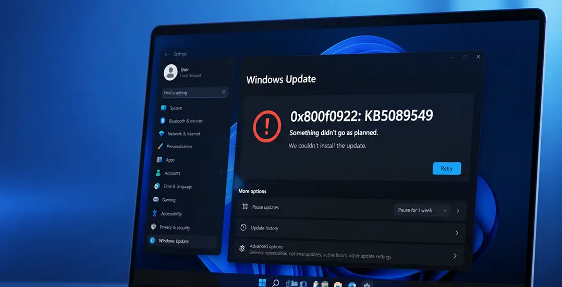Open Settings gear on the taskbar

pos(366,285)
